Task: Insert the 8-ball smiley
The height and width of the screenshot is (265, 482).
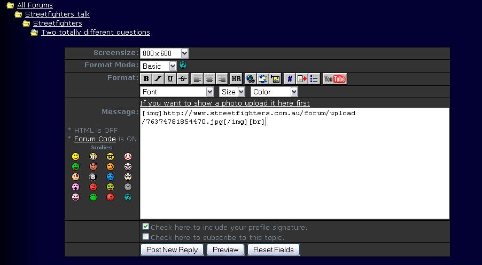Action: point(93,177)
